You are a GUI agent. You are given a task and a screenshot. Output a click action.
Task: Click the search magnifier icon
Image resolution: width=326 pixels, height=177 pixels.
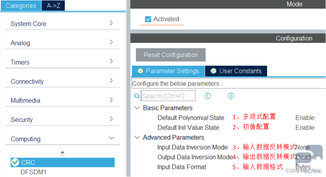[137, 96]
